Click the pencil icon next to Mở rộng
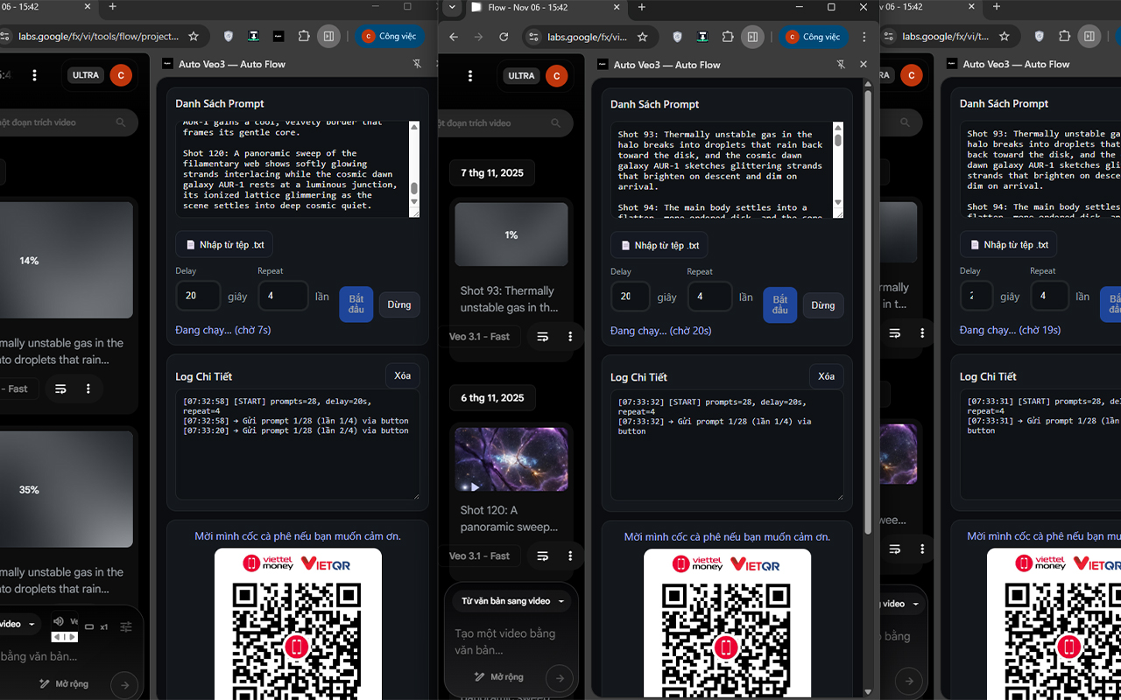This screenshot has height=700, width=1121. [479, 676]
